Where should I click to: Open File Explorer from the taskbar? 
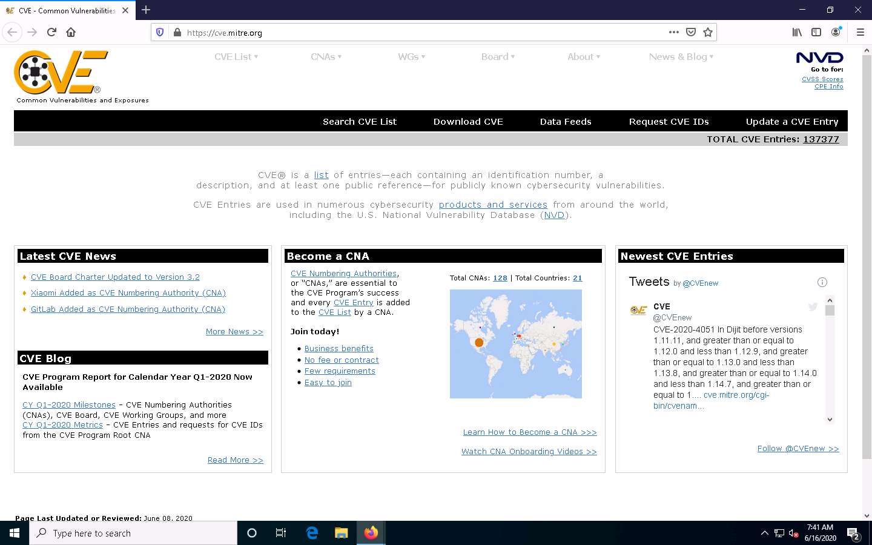(x=342, y=533)
